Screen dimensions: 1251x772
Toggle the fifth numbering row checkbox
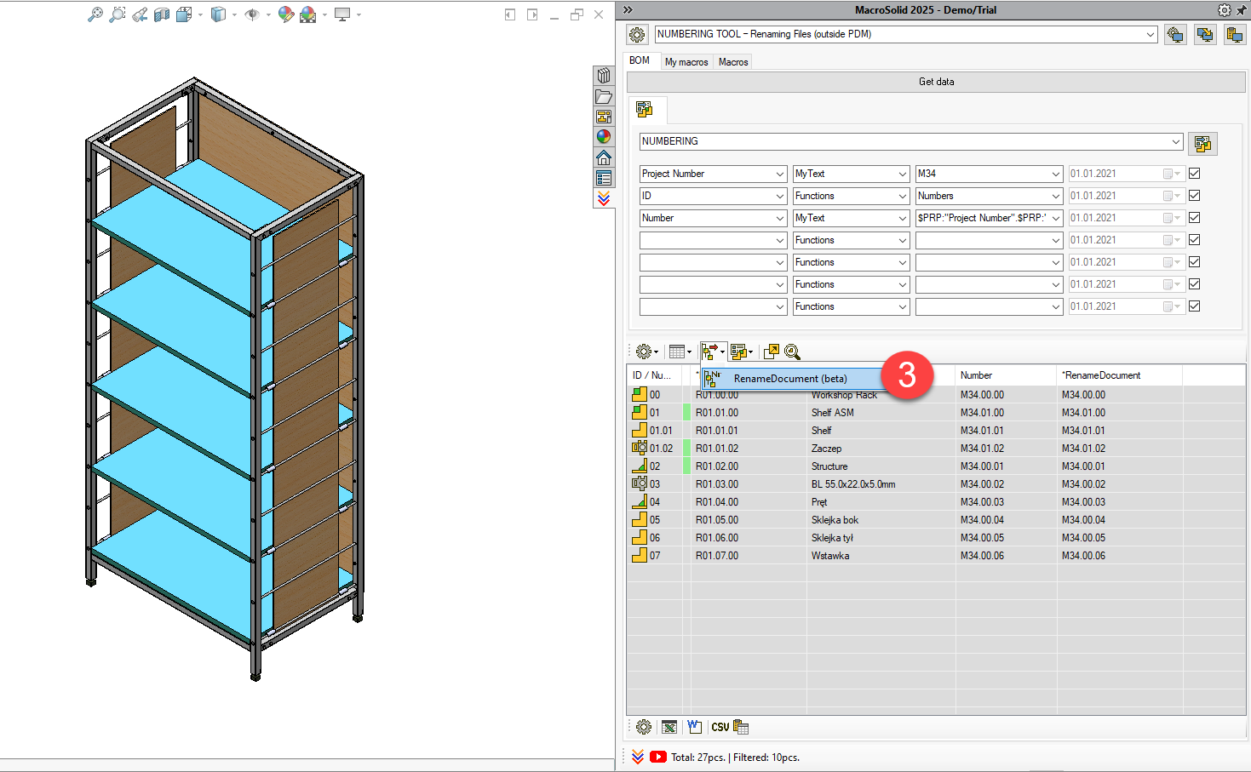pos(1195,262)
